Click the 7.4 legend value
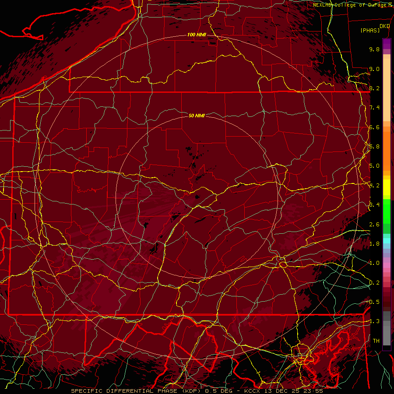The width and height of the screenshot is (394, 394). tap(374, 108)
